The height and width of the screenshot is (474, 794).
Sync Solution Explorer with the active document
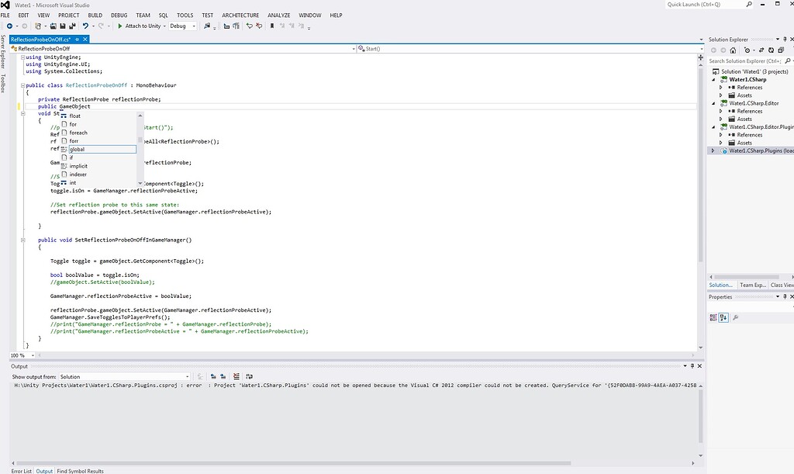coord(761,50)
